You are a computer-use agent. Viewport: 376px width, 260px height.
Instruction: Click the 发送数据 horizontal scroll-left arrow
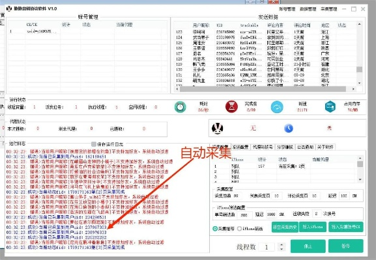point(177,89)
